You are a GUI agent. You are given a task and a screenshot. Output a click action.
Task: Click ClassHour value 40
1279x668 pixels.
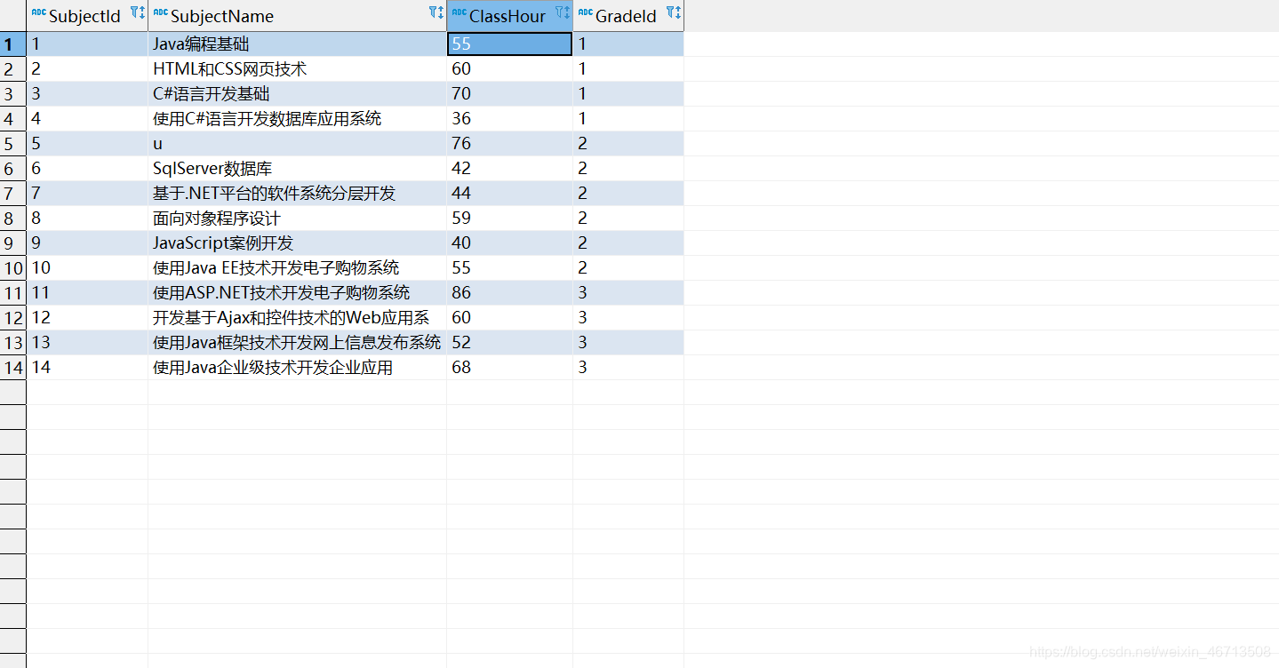tap(509, 243)
